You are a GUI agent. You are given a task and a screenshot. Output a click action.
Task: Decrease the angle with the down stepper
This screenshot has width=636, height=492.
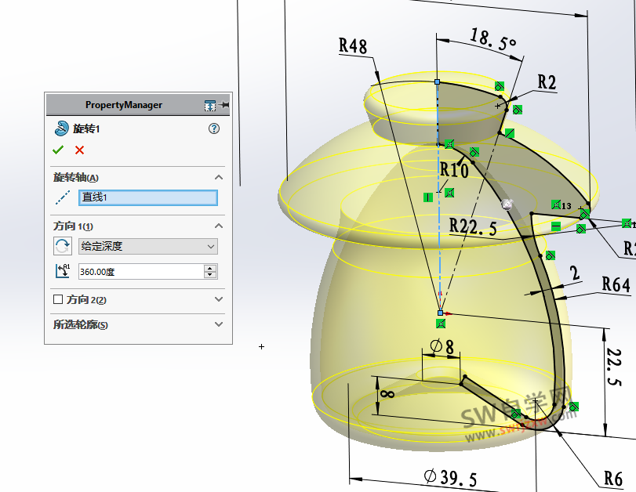[209, 275]
